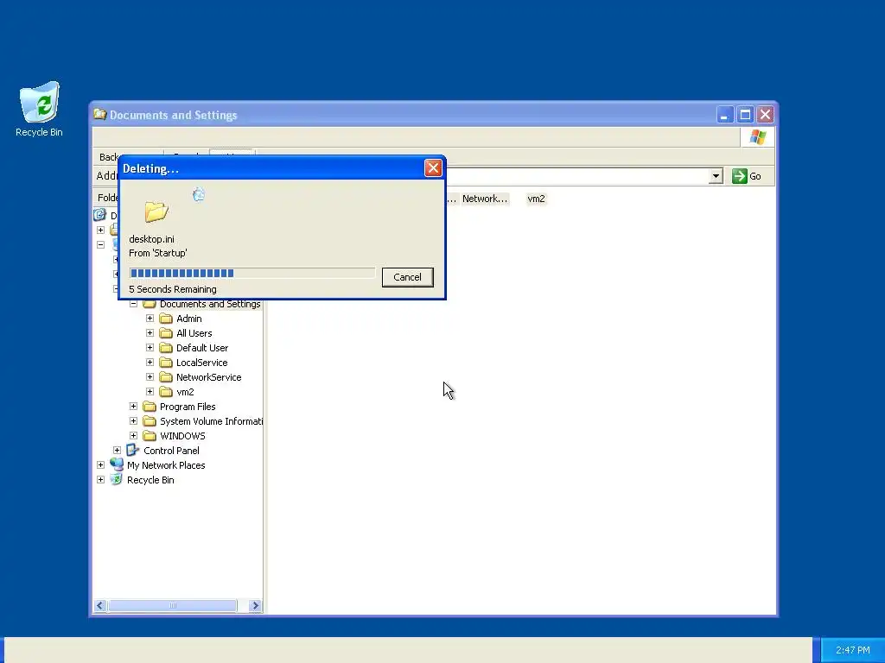Expand the Admin folder node
885x663 pixels.
150,319
